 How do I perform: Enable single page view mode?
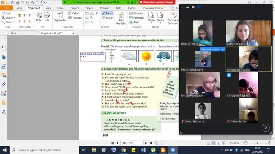[x=208, y=143]
